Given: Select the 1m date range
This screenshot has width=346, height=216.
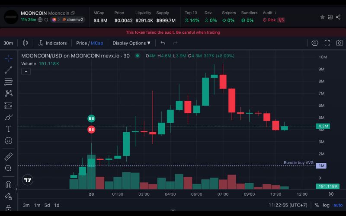Looking at the screenshot, I should click(37, 205).
